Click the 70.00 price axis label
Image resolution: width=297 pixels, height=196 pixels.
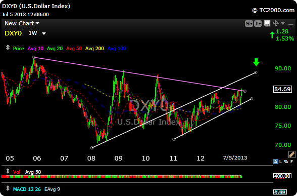283,145
